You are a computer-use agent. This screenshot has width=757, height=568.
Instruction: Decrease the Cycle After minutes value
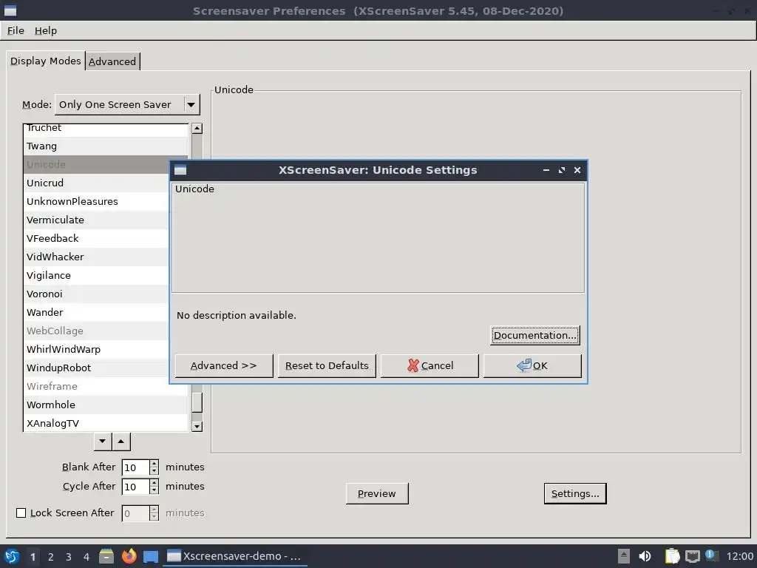pos(154,491)
